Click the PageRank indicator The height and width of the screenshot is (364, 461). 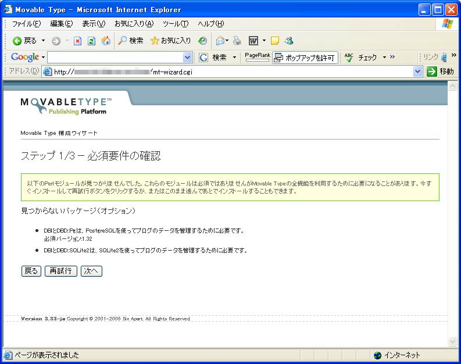coord(258,57)
